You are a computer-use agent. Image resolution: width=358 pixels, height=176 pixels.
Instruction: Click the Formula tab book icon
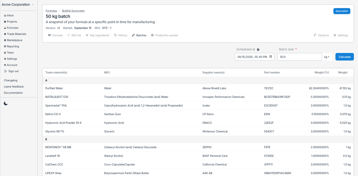click(49, 35)
